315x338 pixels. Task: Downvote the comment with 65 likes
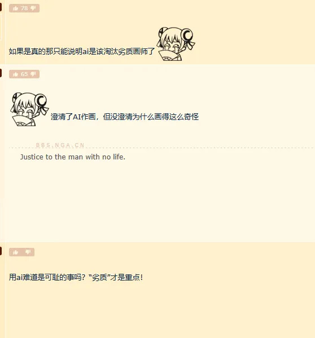33,74
